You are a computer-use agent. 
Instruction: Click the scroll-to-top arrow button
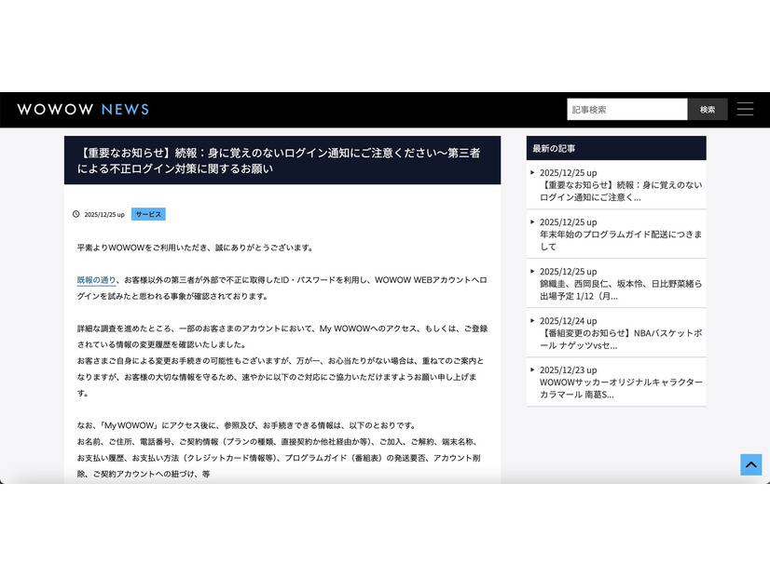click(x=751, y=464)
